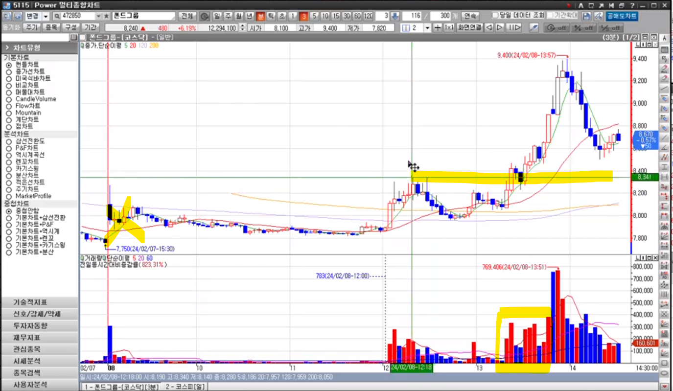The width and height of the screenshot is (673, 391).
Task: Click 주기 sync button
Action: (33, 28)
